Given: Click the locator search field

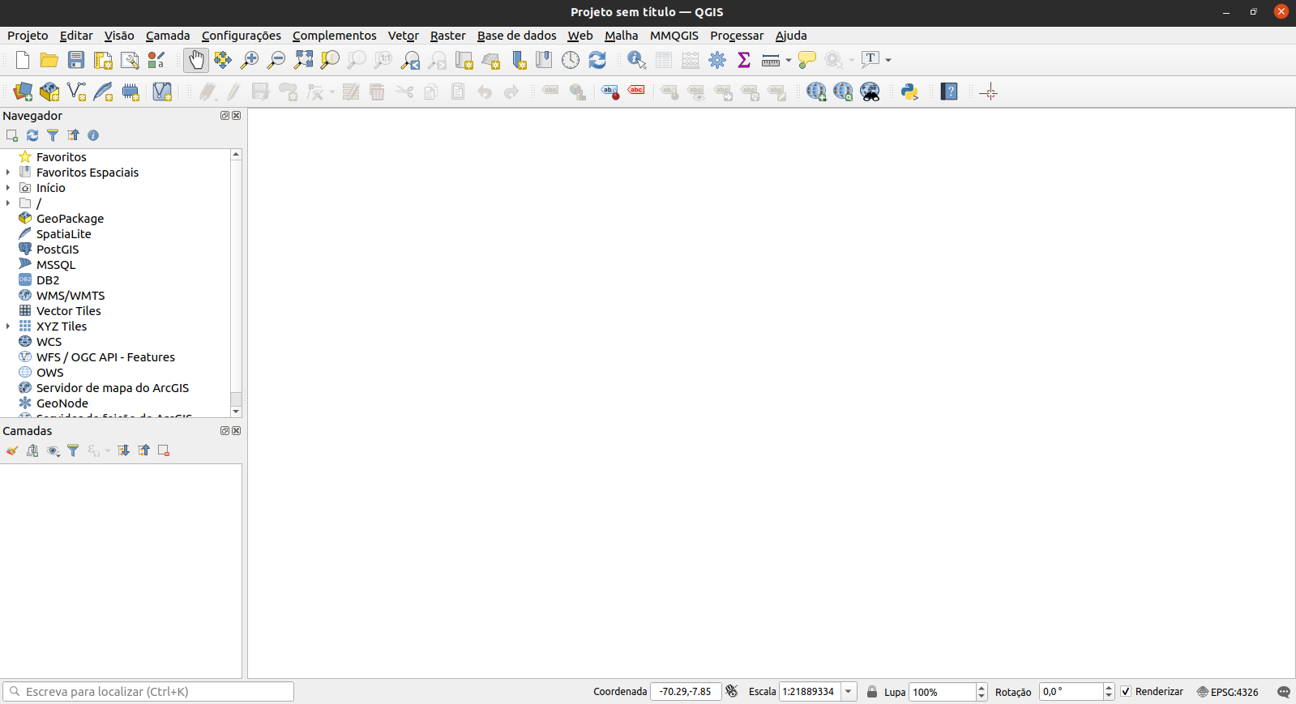Looking at the screenshot, I should [x=148, y=692].
